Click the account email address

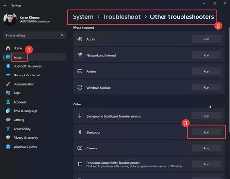(x=35, y=21)
